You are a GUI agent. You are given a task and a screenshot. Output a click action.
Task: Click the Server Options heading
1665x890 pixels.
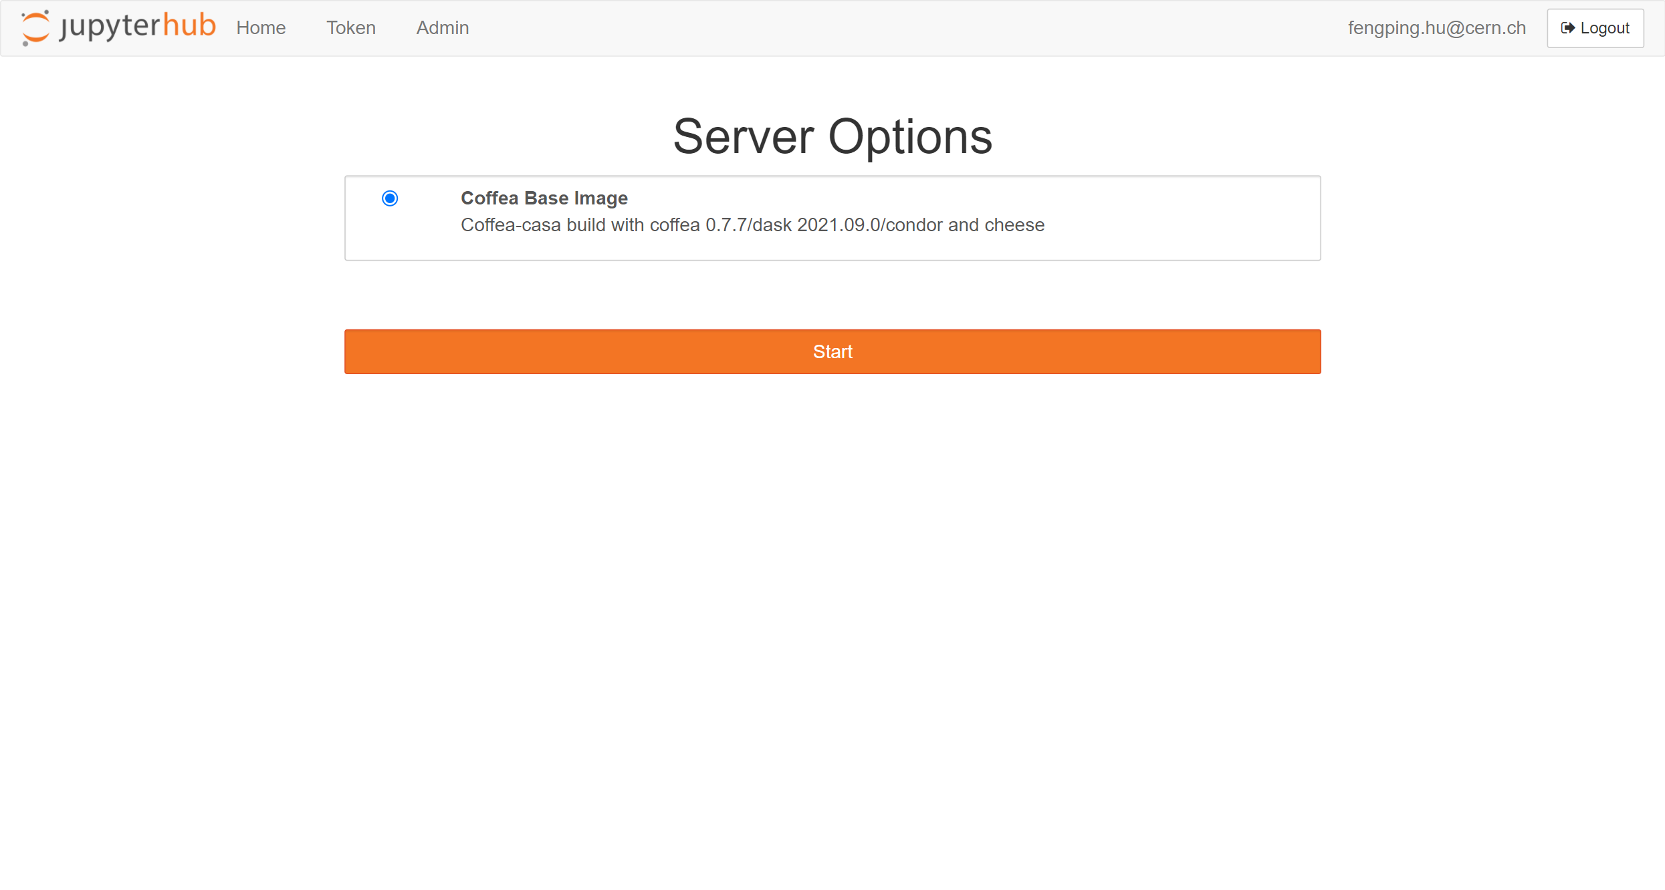[x=832, y=136]
